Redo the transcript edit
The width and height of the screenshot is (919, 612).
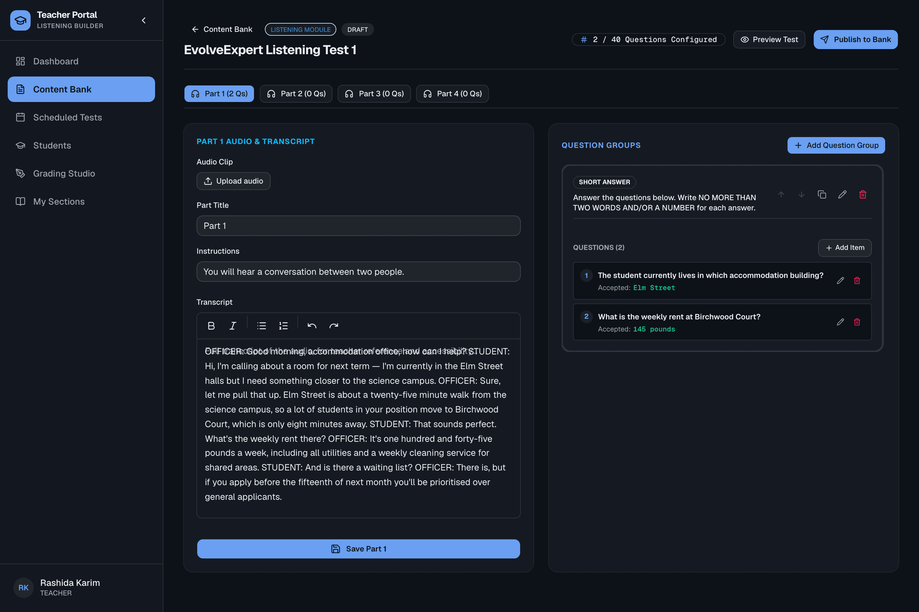point(334,326)
